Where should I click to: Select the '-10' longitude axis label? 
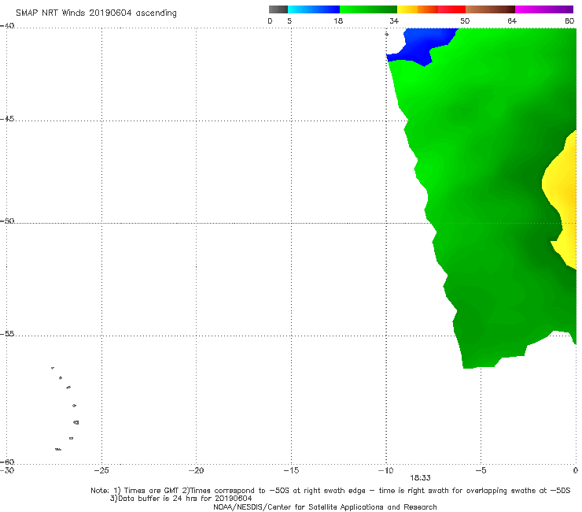(386, 470)
